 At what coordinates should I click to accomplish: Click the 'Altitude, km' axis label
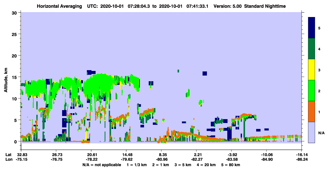6,80
